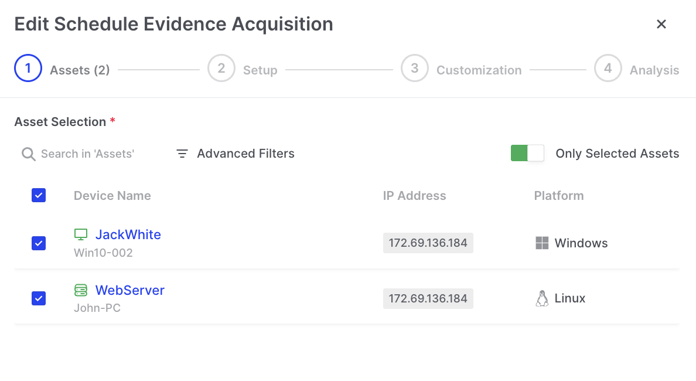Image resolution: width=696 pixels, height=381 pixels.
Task: Click the server icon beside WebServer
Action: click(x=81, y=290)
